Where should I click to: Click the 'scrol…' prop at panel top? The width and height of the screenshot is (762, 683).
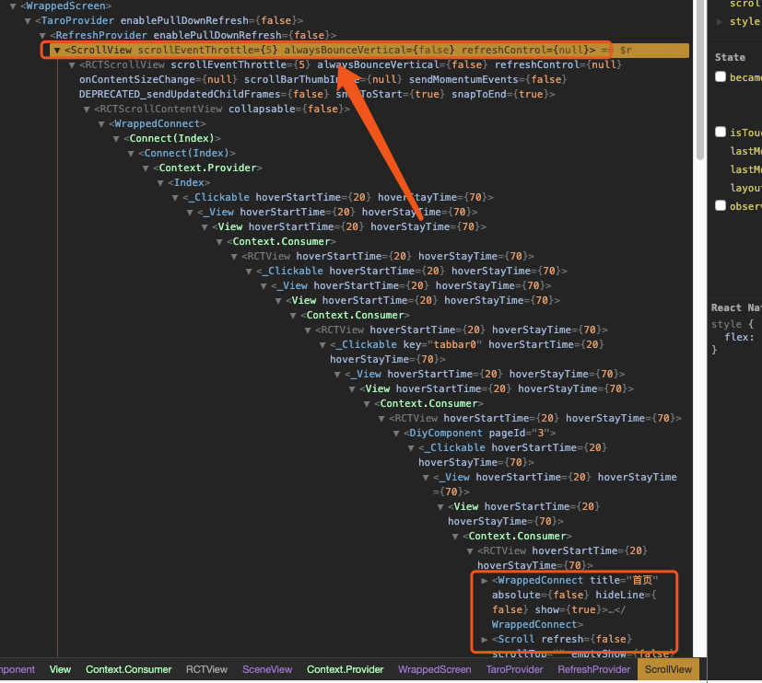tap(745, 4)
